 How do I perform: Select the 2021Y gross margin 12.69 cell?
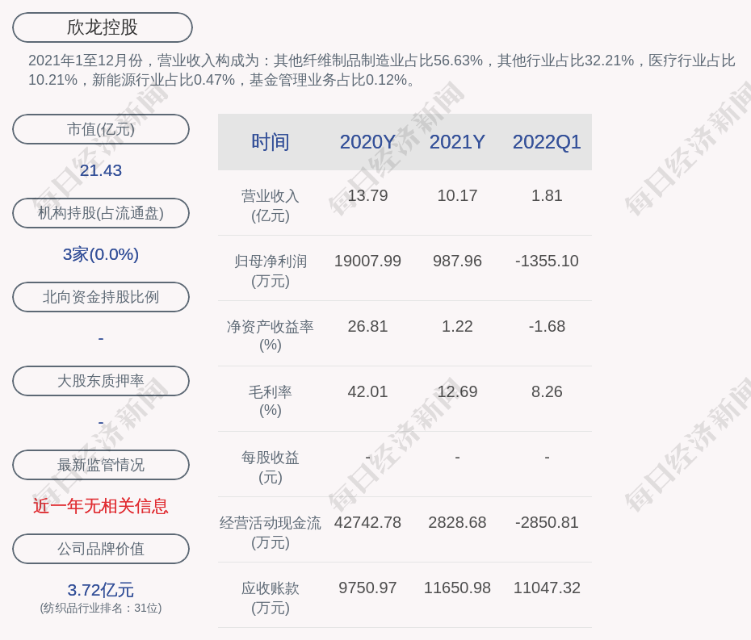457,392
